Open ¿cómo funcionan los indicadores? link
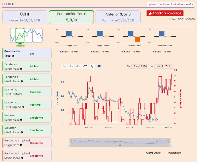Image resolution: width=197 pixels, height=162 pixels. (171, 4)
